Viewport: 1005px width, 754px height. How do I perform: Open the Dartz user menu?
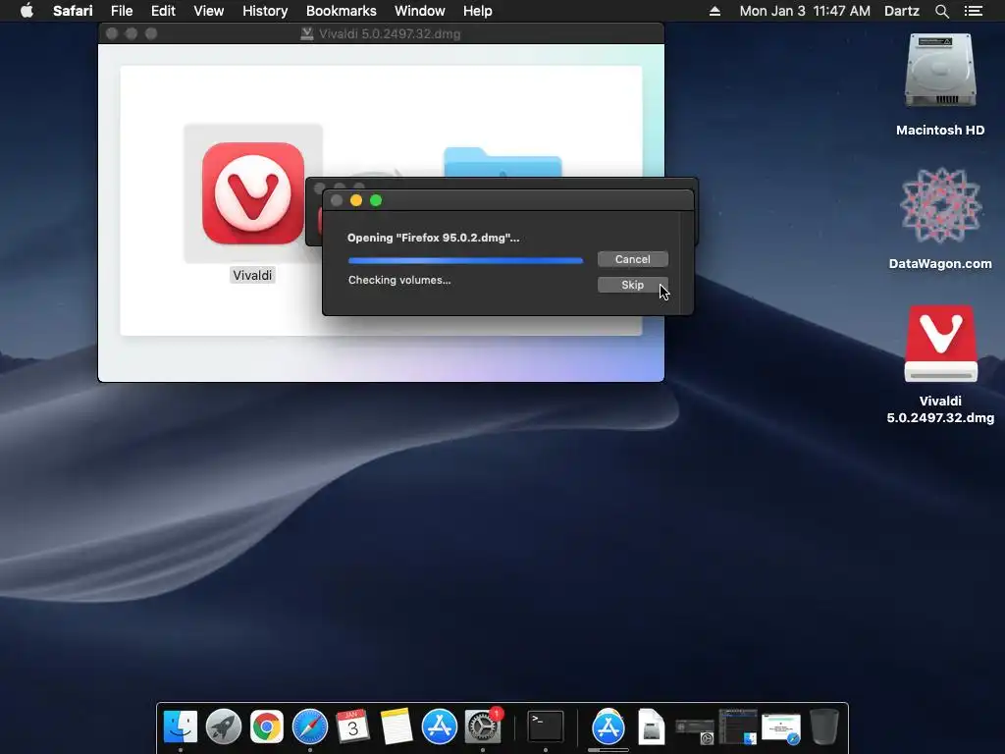[901, 11]
